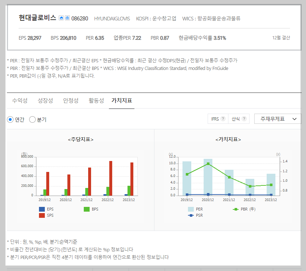
Task: Click the 2022/12 red SPS bar
Action: 111,178
